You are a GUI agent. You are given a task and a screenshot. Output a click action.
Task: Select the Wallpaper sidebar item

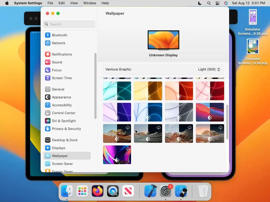tap(67, 156)
